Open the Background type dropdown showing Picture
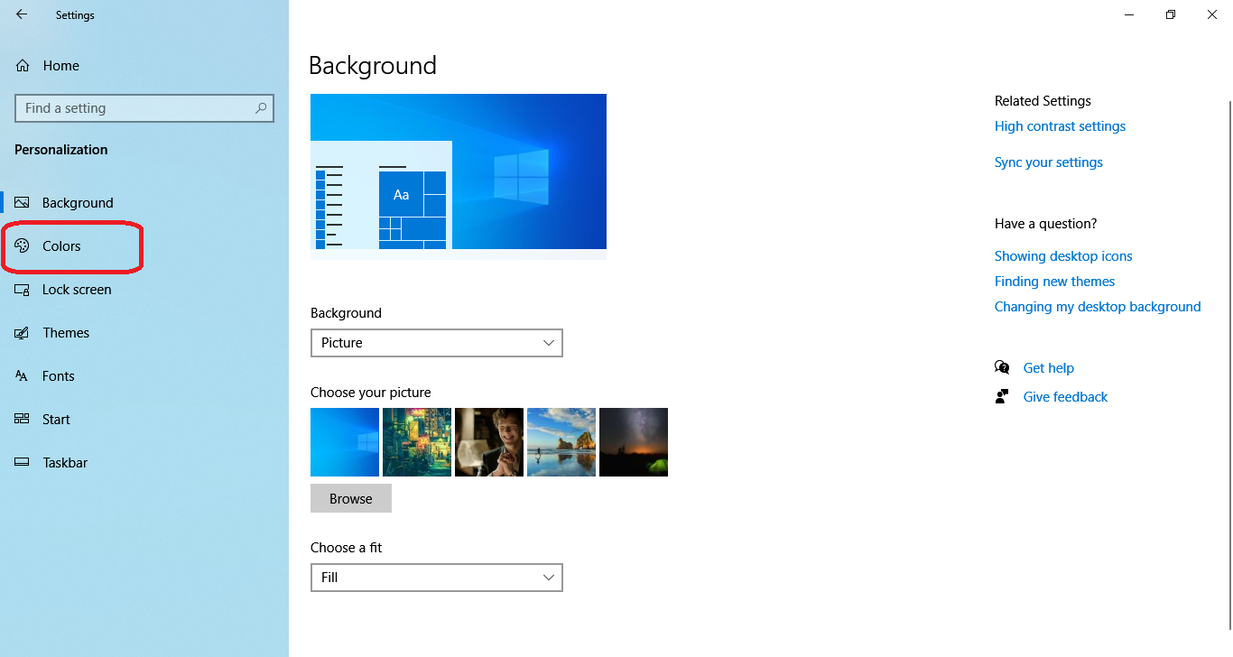Viewport: 1233px width, 657px height. 436,343
